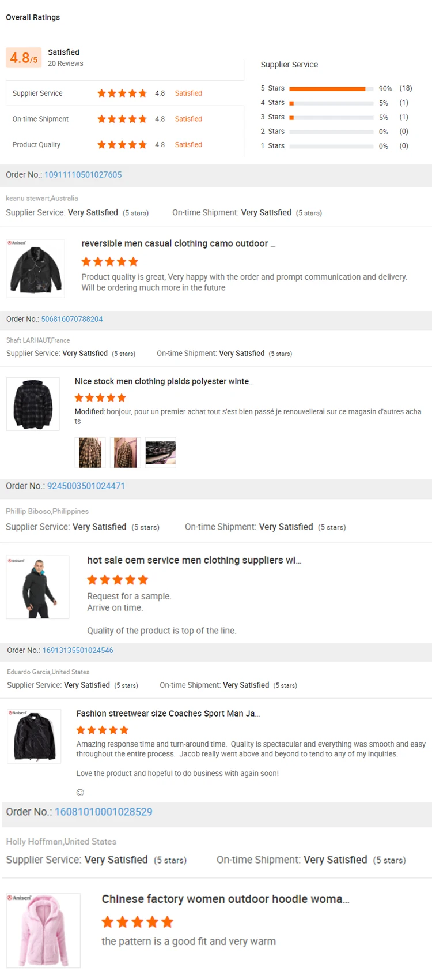Click the man in black hoodie thumbnail
Screen dimensions: 432x975
click(38, 587)
